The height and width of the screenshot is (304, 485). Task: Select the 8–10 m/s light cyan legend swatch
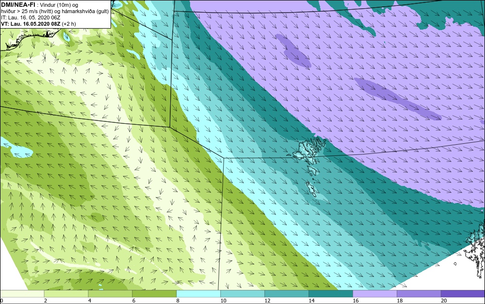(x=198, y=293)
